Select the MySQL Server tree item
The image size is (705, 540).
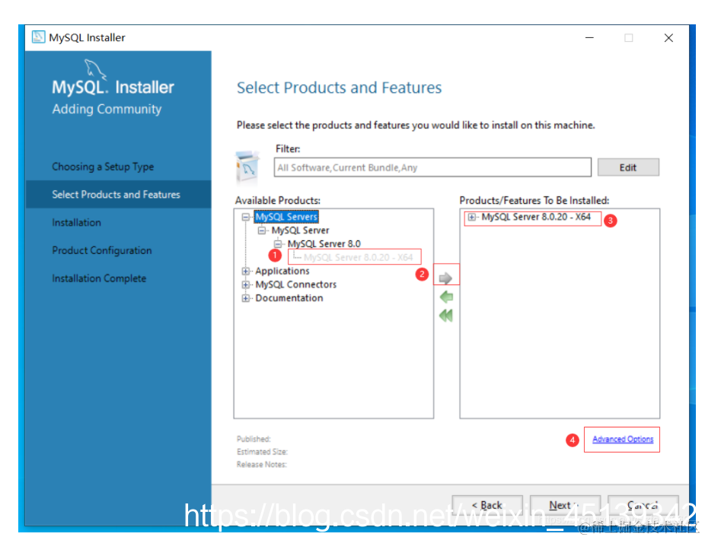tap(300, 230)
